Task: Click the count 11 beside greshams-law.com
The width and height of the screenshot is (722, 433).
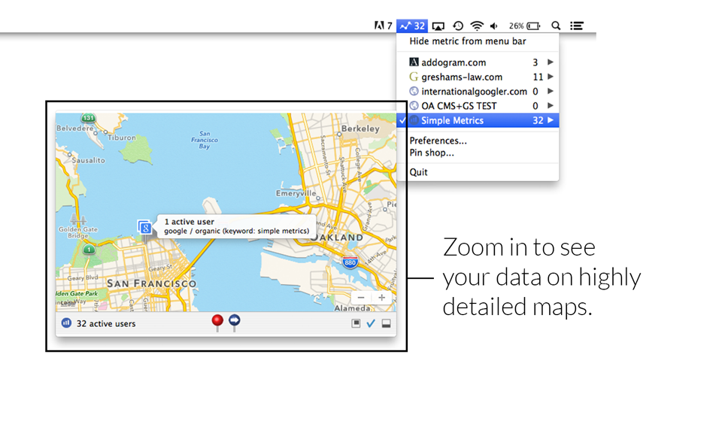Action: [538, 77]
